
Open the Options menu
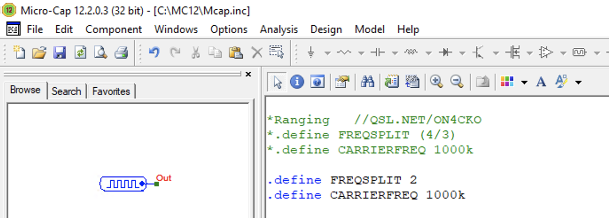click(229, 29)
